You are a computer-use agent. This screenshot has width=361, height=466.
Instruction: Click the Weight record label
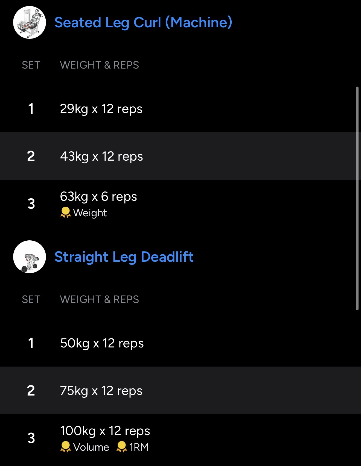(x=90, y=213)
